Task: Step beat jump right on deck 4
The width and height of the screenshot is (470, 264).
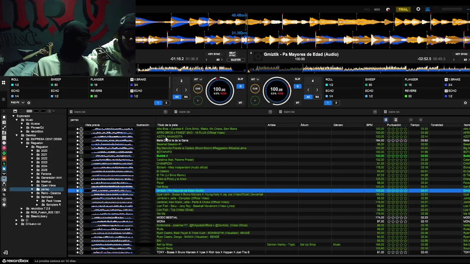Action: coord(317,90)
